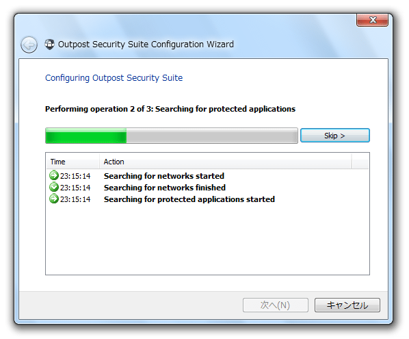Skip the current search operation

tap(335, 136)
